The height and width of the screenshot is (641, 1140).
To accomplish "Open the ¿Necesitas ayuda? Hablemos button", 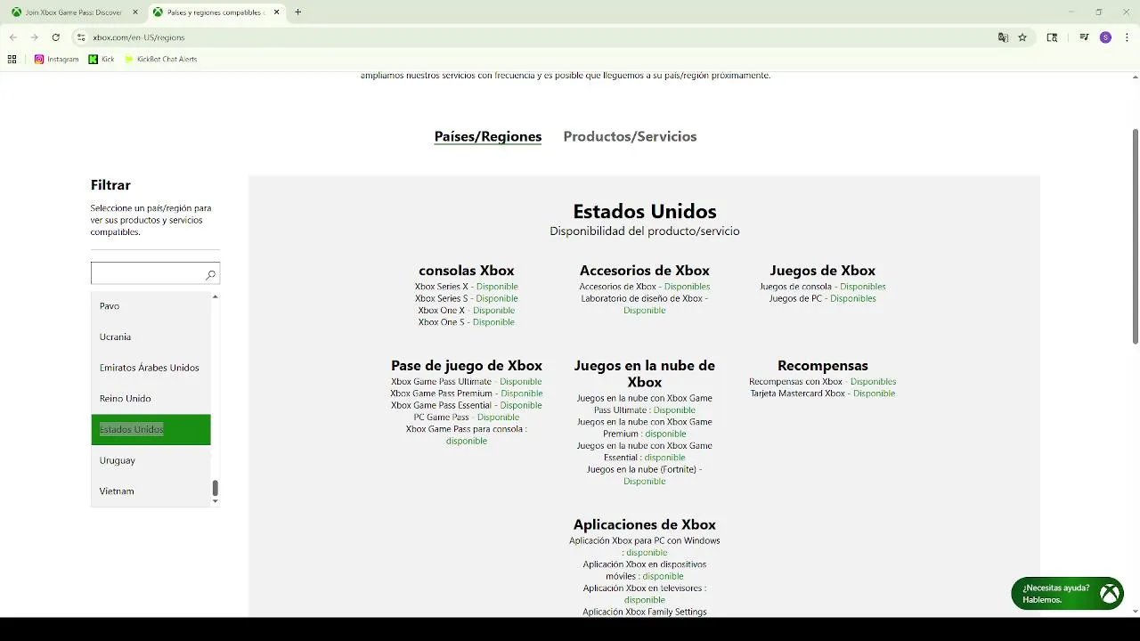I will (1067, 594).
